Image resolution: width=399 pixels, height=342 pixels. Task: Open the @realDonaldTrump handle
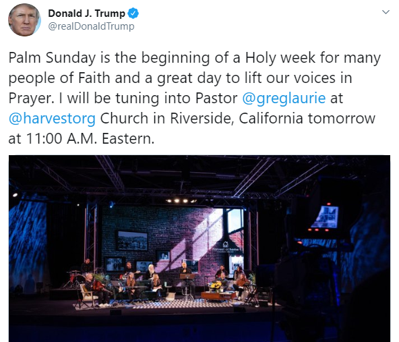tap(91, 26)
